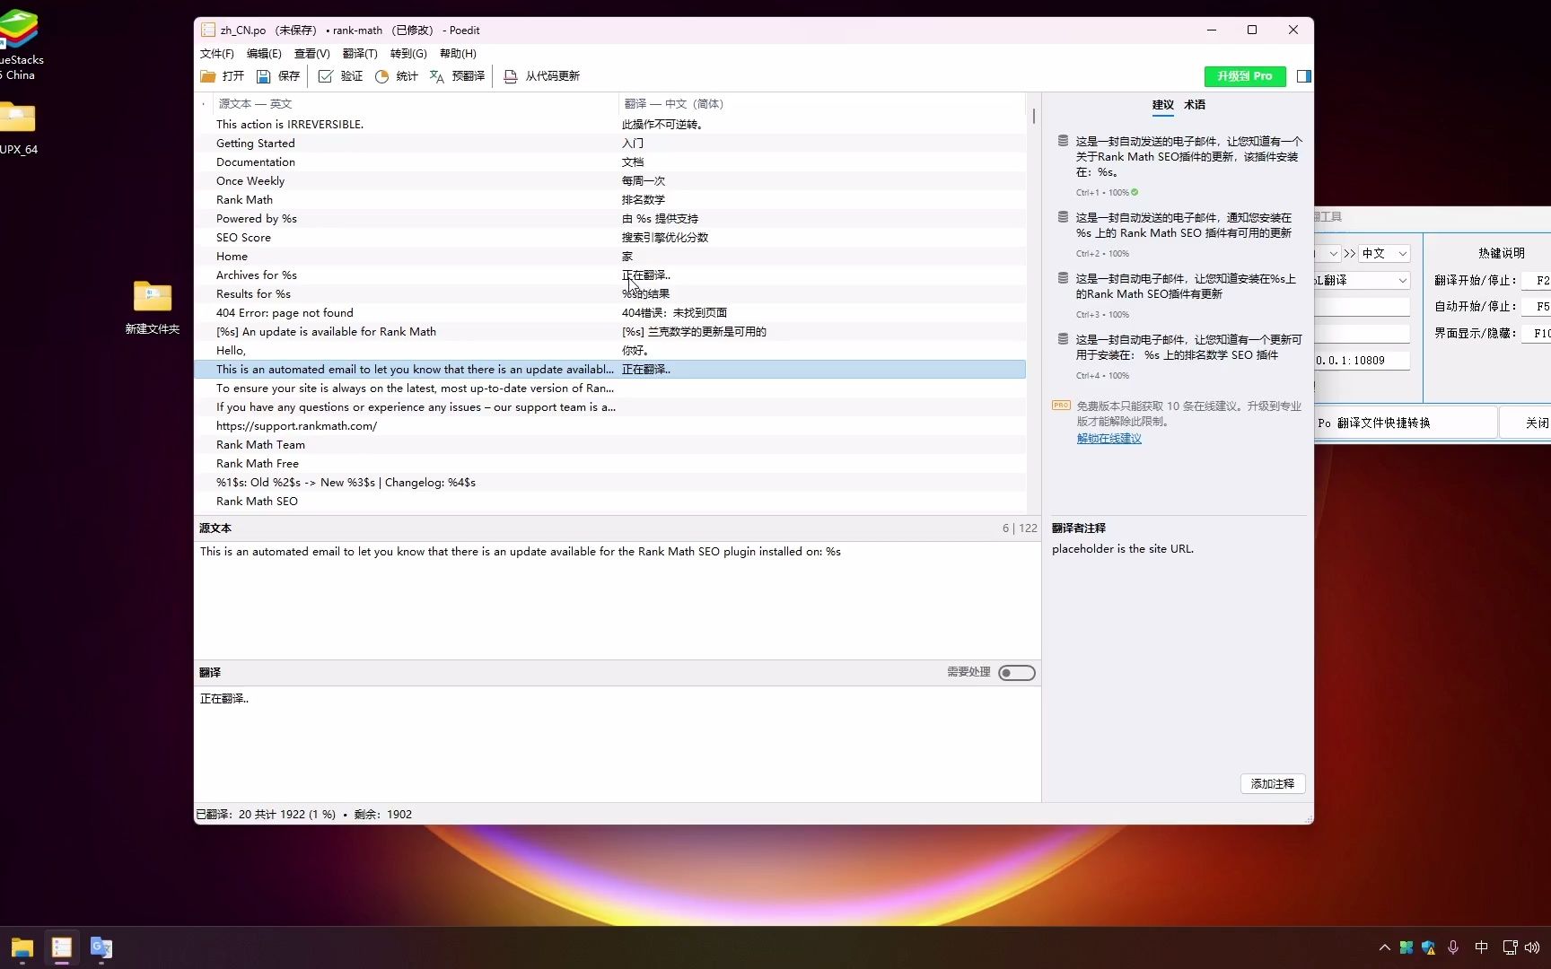Save the file using the 保存 toolbar button
Viewport: 1551px width, 969px height.
(278, 76)
